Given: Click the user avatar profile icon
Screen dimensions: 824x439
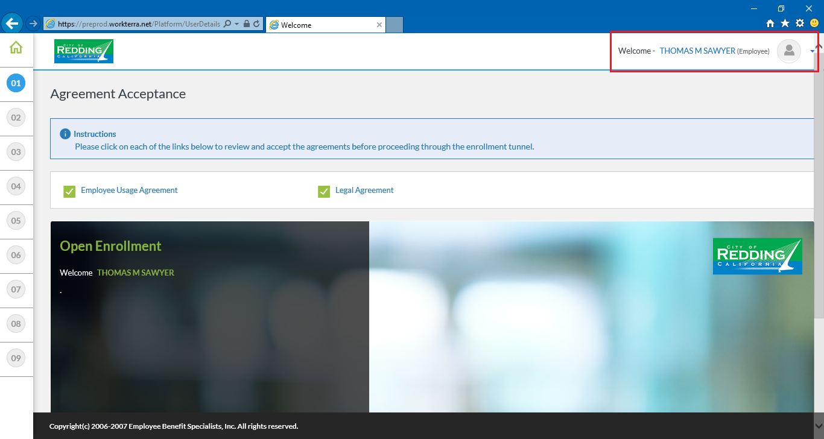Looking at the screenshot, I should pyautogui.click(x=789, y=51).
